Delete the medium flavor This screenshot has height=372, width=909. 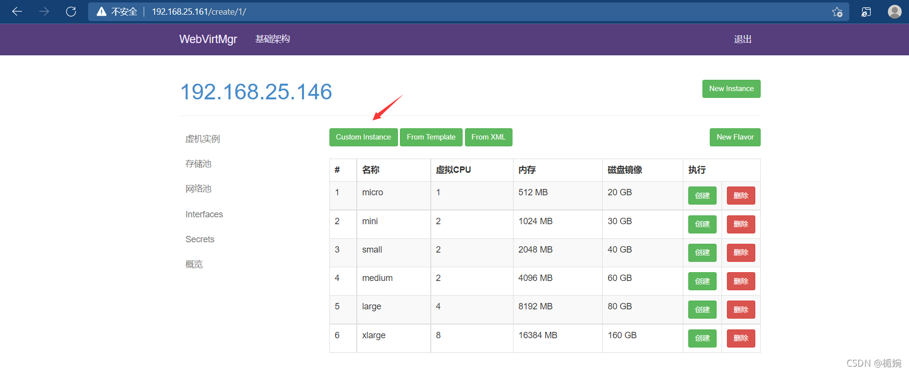[x=741, y=281]
